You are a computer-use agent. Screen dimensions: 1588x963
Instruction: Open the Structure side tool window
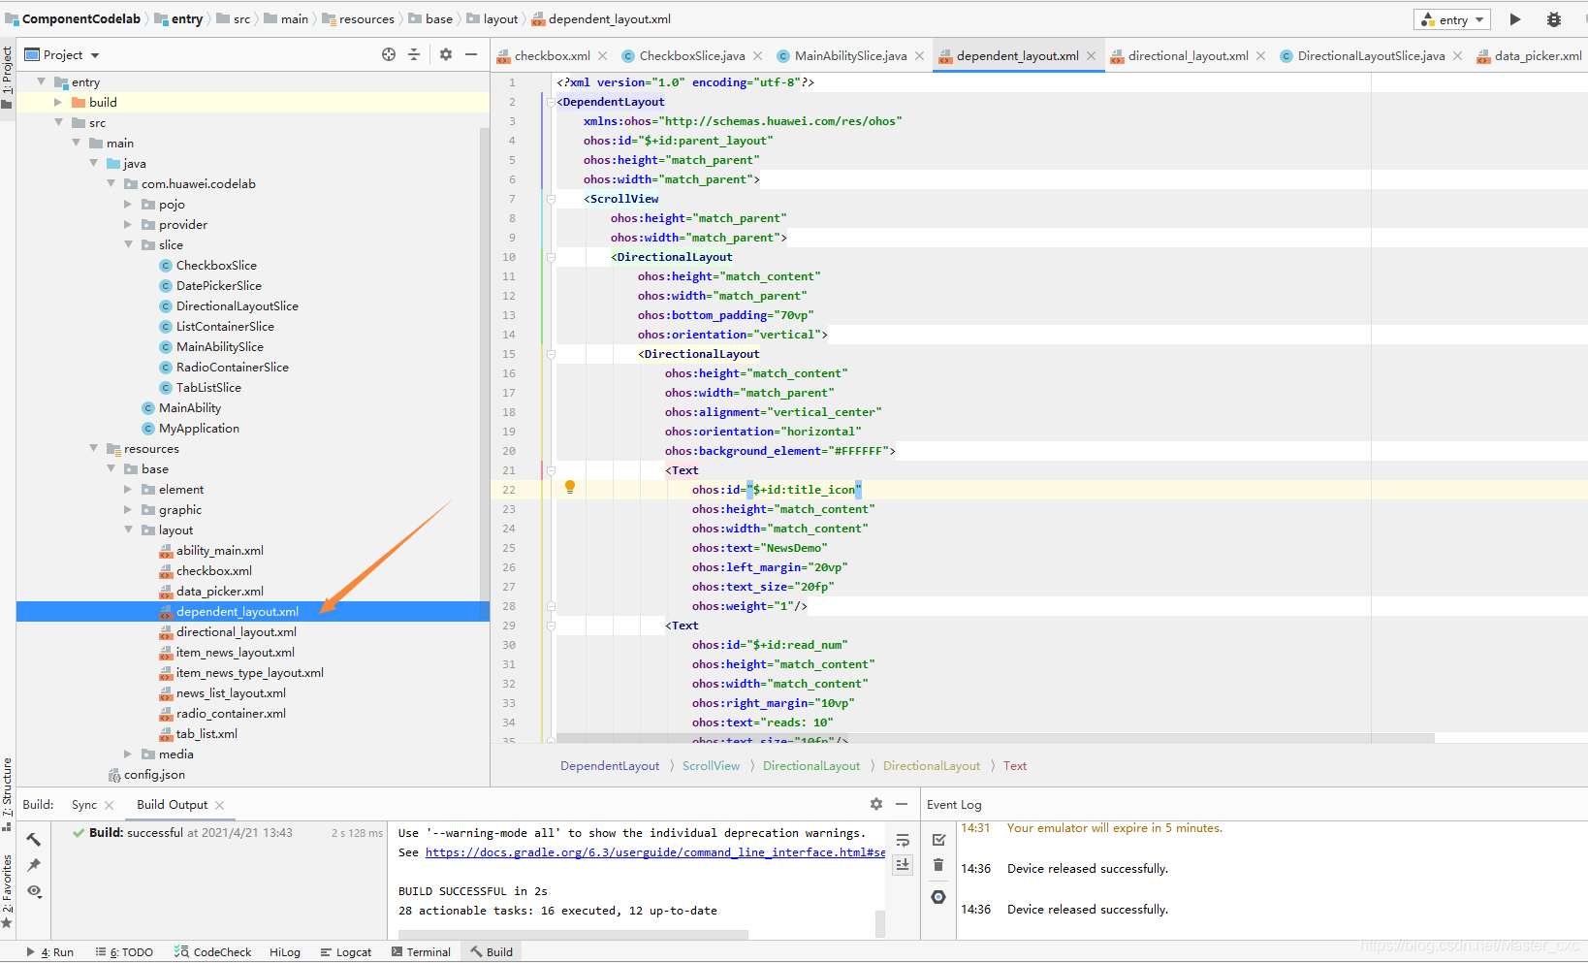pos(8,793)
